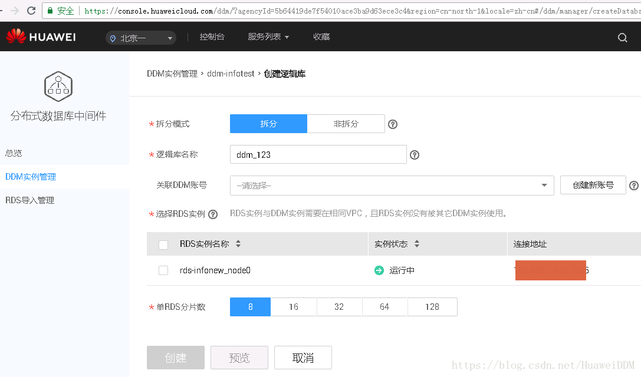The width and height of the screenshot is (641, 377).
Task: Click the browser forward arrow
Action: point(14,11)
